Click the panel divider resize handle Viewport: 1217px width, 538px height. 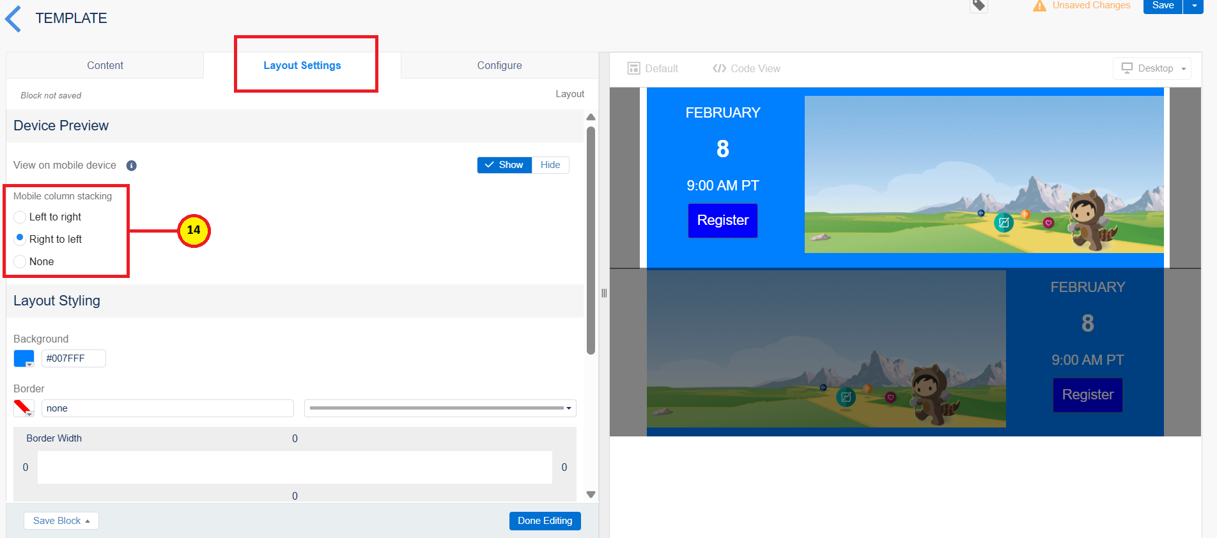(604, 293)
